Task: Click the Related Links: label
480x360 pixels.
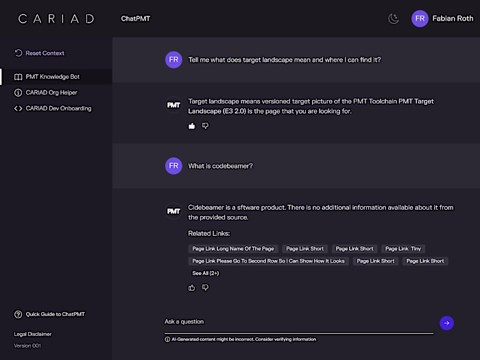Action: click(x=209, y=233)
